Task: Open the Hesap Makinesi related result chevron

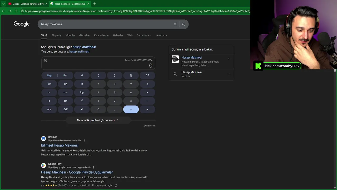Action: [x=229, y=59]
